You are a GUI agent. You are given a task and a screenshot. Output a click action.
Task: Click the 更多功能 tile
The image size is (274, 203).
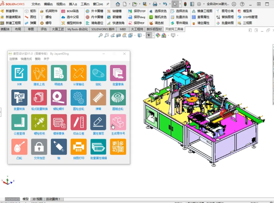click(118, 147)
